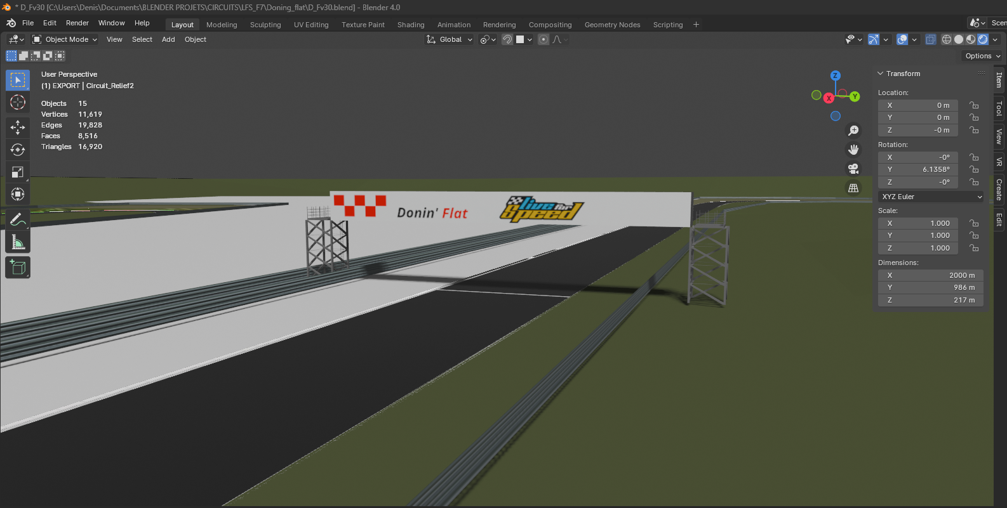Switch to solid viewport shading
Image resolution: width=1007 pixels, height=508 pixels.
[959, 39]
